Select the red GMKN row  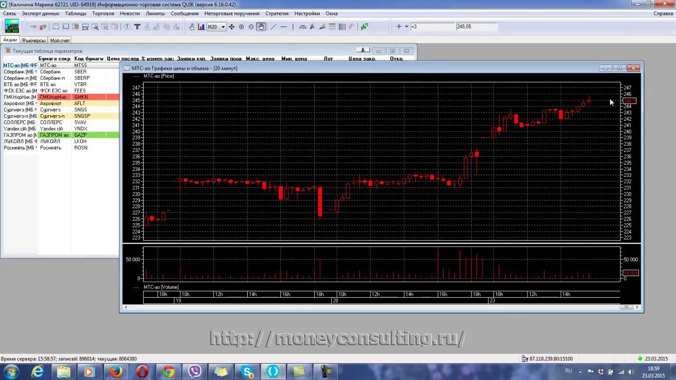(60, 97)
